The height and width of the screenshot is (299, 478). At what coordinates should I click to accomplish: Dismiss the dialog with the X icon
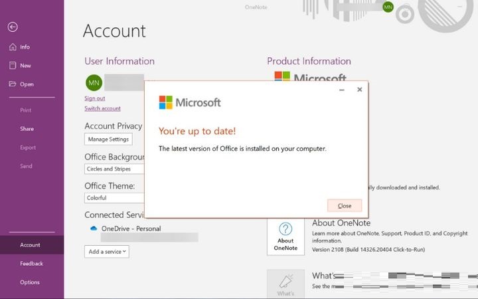click(360, 90)
